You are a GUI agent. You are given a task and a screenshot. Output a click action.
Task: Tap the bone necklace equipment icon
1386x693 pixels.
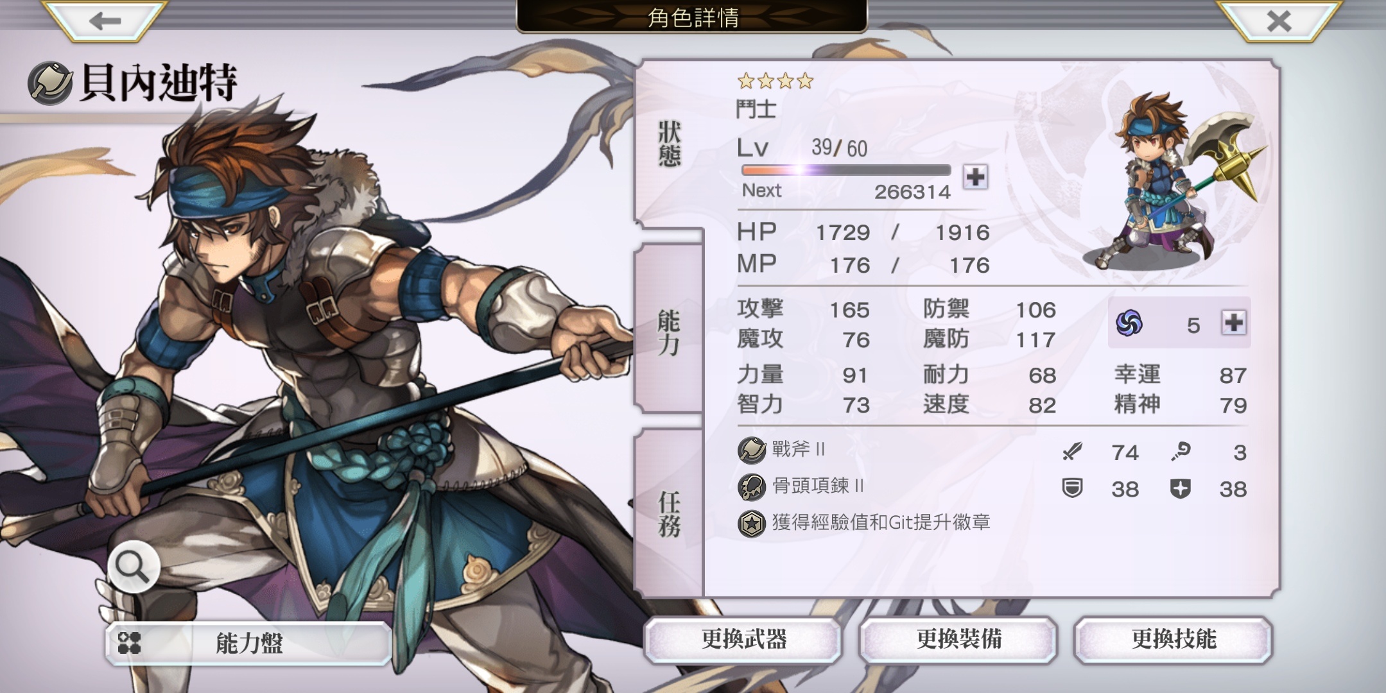[752, 487]
